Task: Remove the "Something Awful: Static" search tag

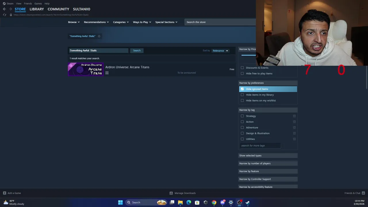Action: click(99, 36)
